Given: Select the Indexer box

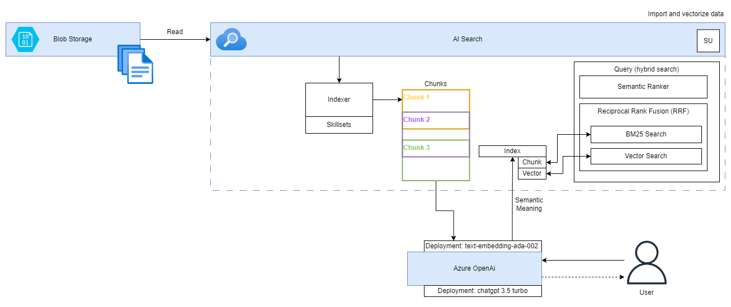Looking at the screenshot, I should point(339,100).
